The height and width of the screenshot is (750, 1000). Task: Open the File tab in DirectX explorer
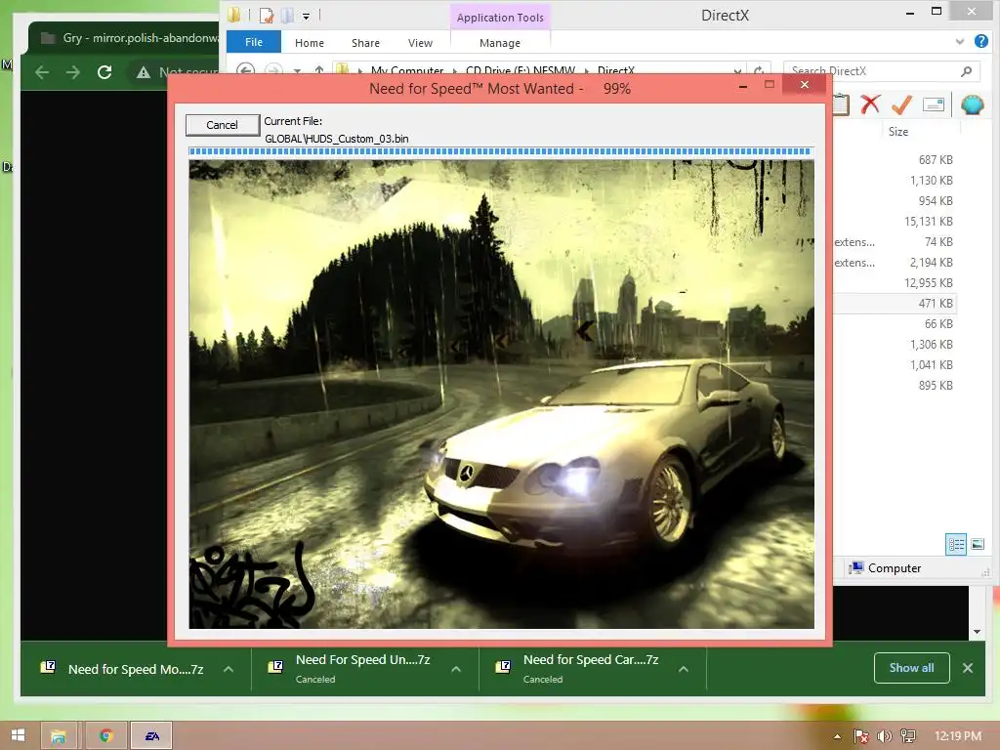coord(253,42)
